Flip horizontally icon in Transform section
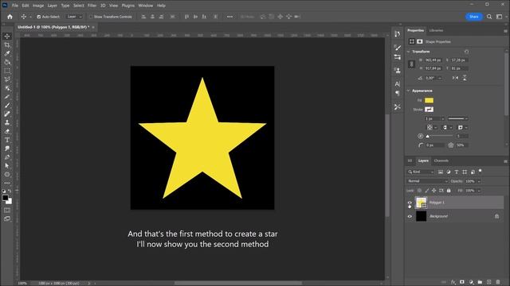Screen dimensions: 510x286 pyautogui.click(x=455, y=78)
